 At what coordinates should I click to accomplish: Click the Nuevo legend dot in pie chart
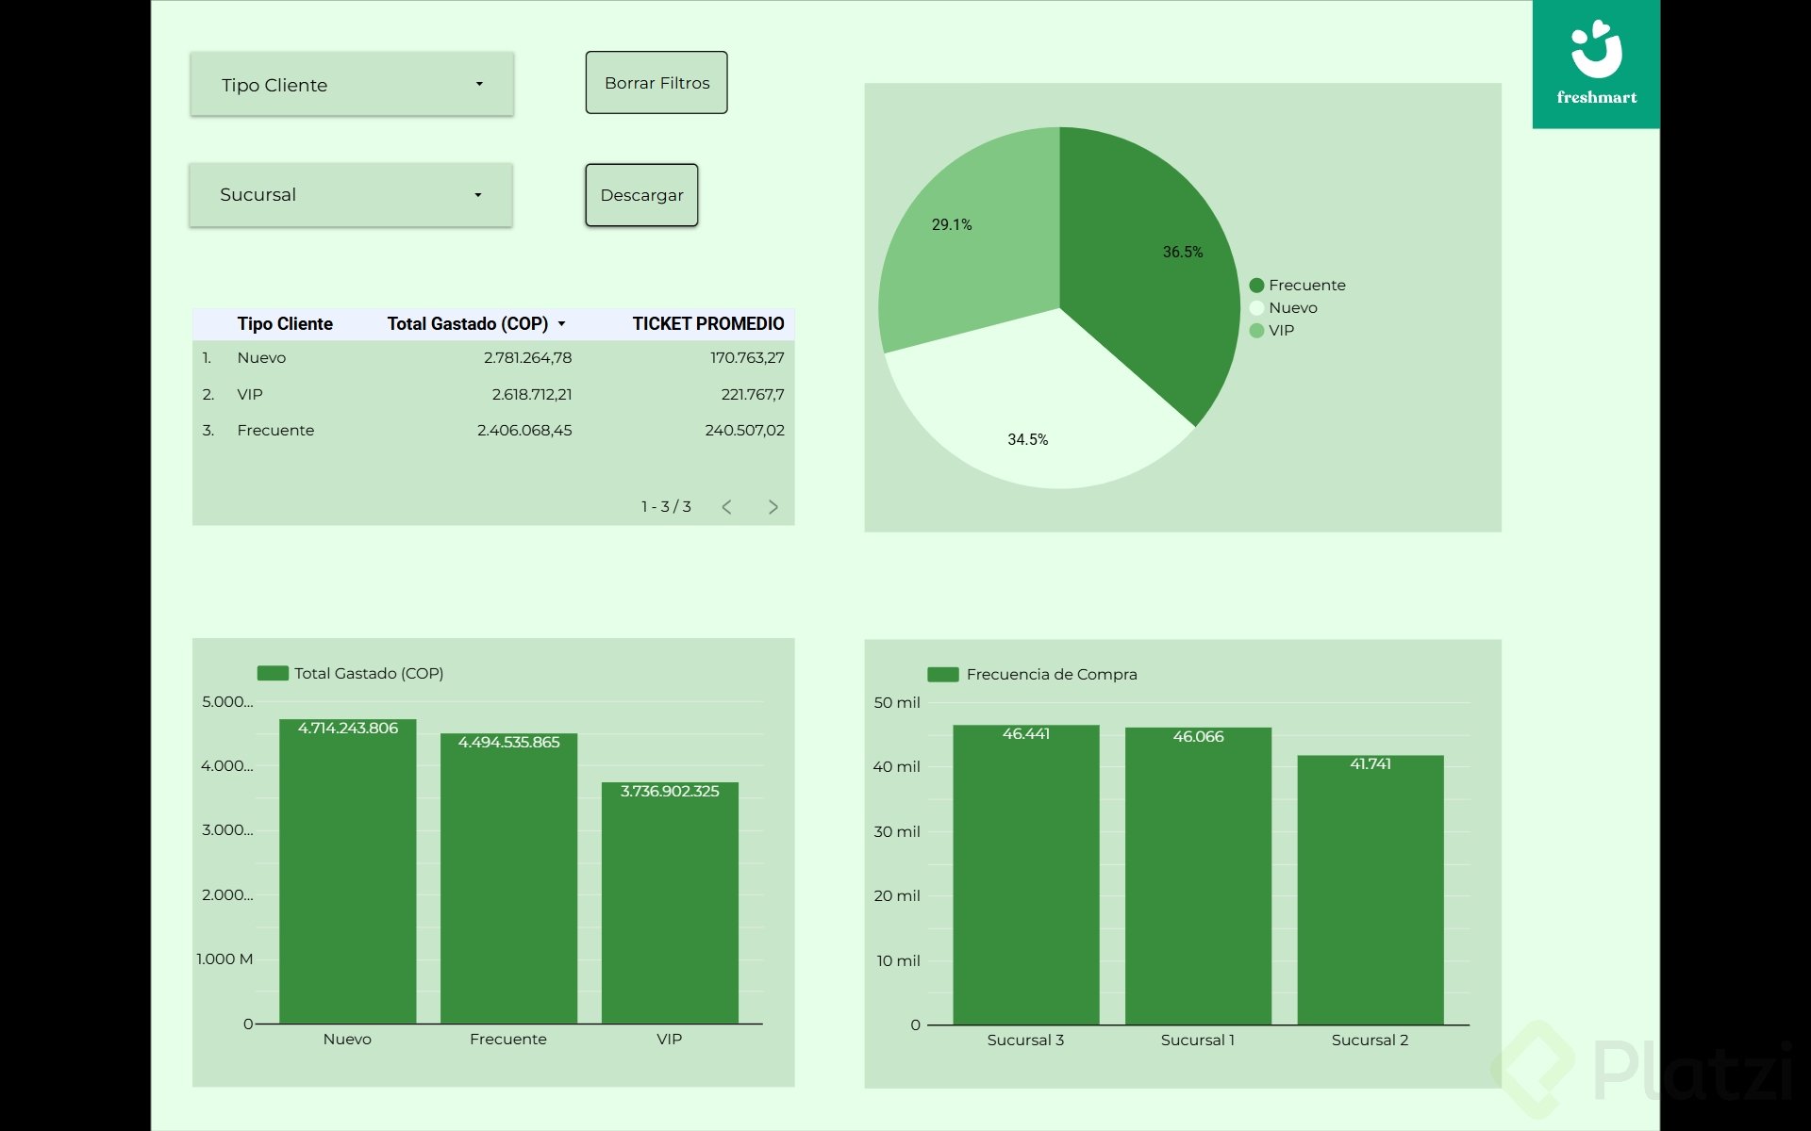1256,308
